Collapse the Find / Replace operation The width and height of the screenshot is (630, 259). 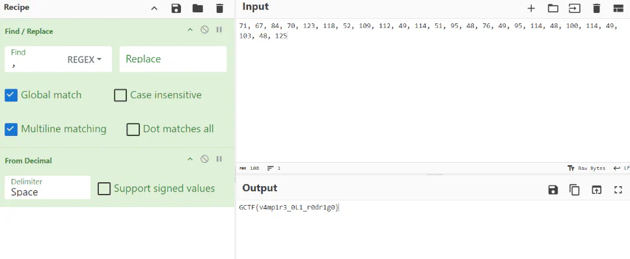pos(191,30)
